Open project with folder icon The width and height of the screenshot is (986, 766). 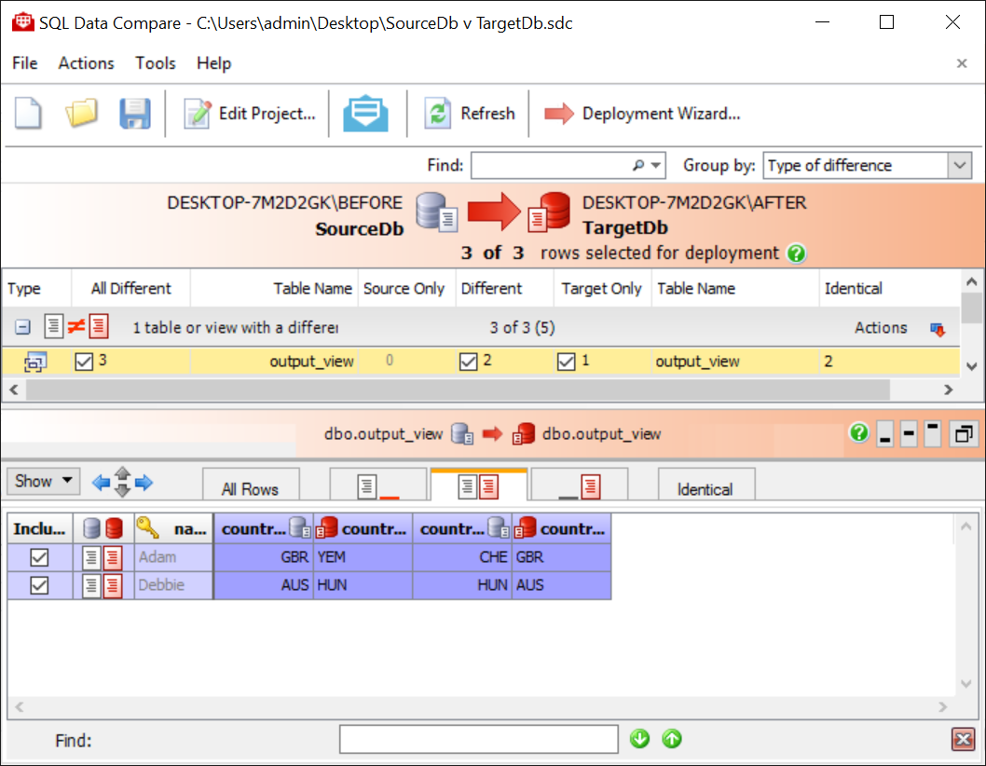click(81, 113)
